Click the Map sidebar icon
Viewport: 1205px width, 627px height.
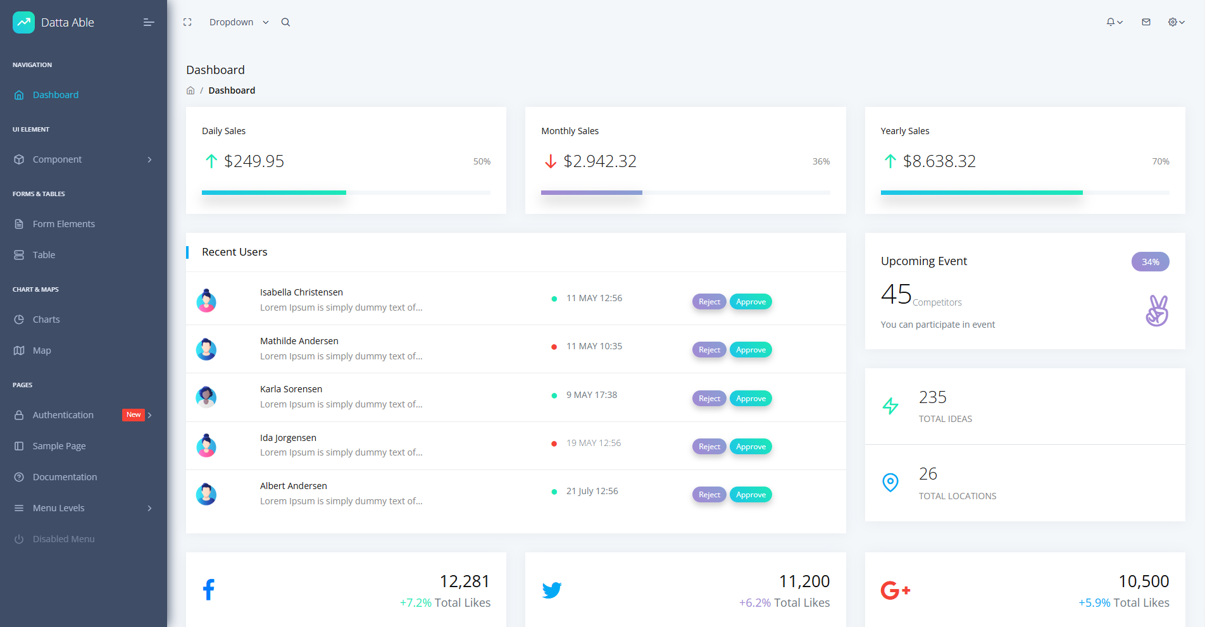(19, 351)
